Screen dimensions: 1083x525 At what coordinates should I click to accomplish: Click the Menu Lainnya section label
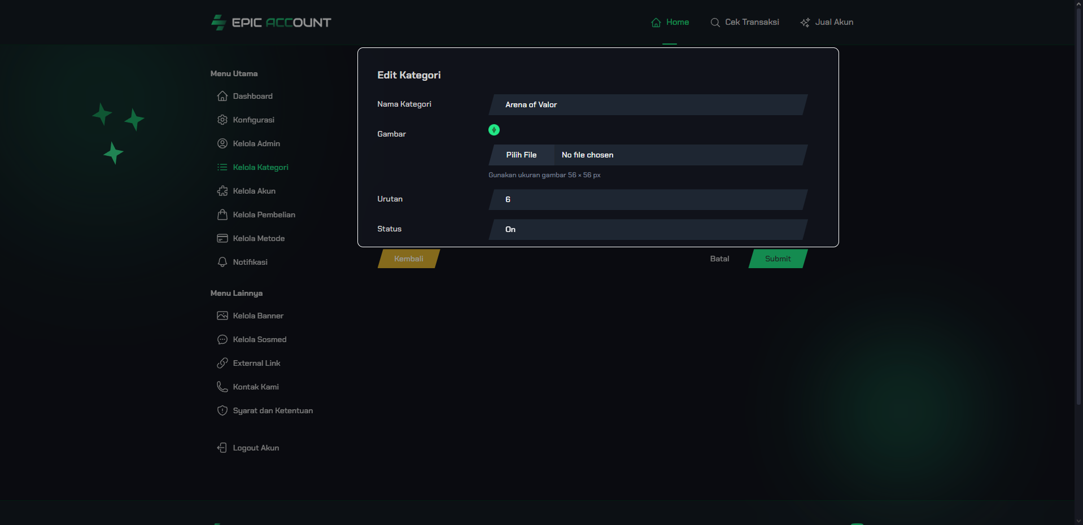[237, 293]
